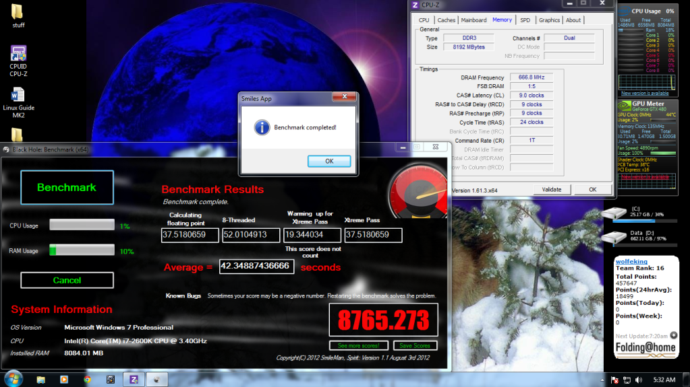Click the volume speaker tray icon
The width and height of the screenshot is (690, 387).
(639, 380)
